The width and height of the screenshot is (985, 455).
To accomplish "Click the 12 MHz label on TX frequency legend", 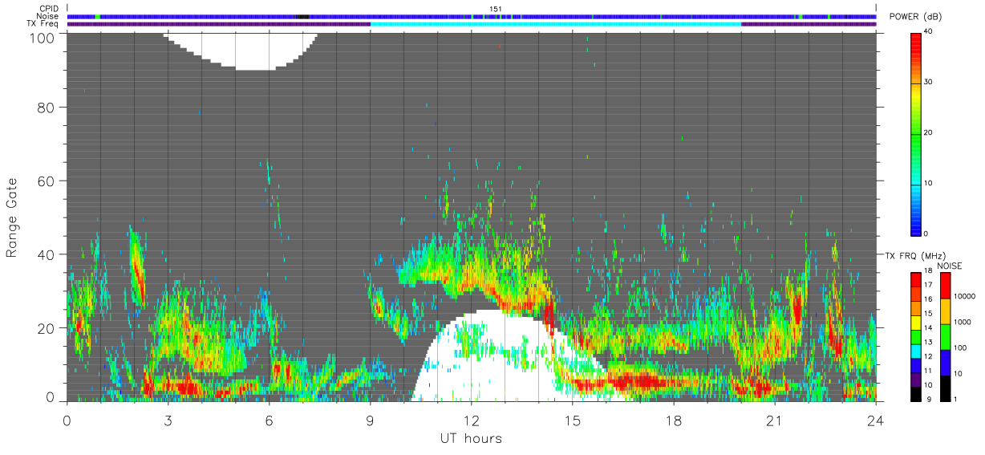I will pos(926,357).
